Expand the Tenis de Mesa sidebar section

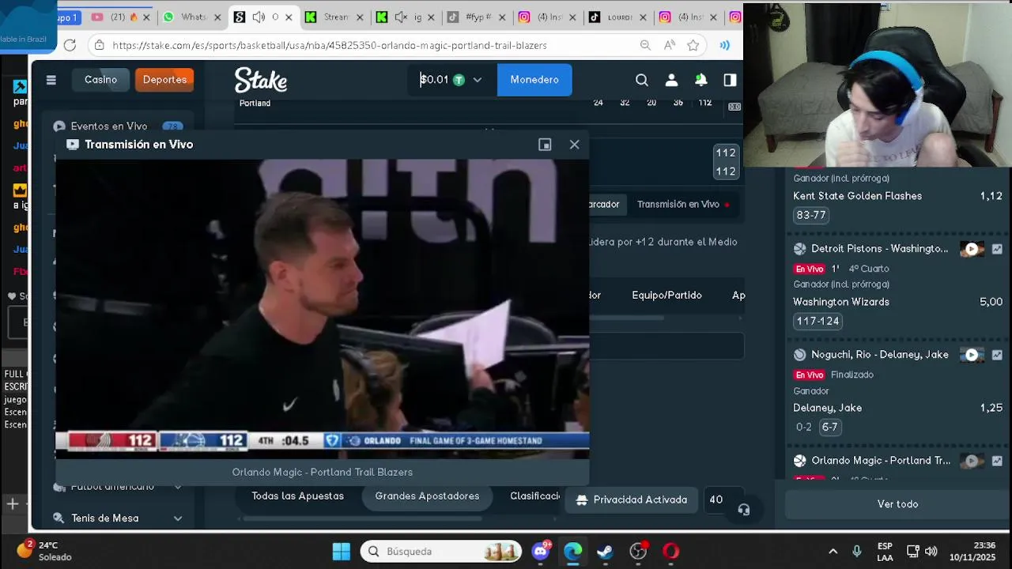pyautogui.click(x=178, y=518)
